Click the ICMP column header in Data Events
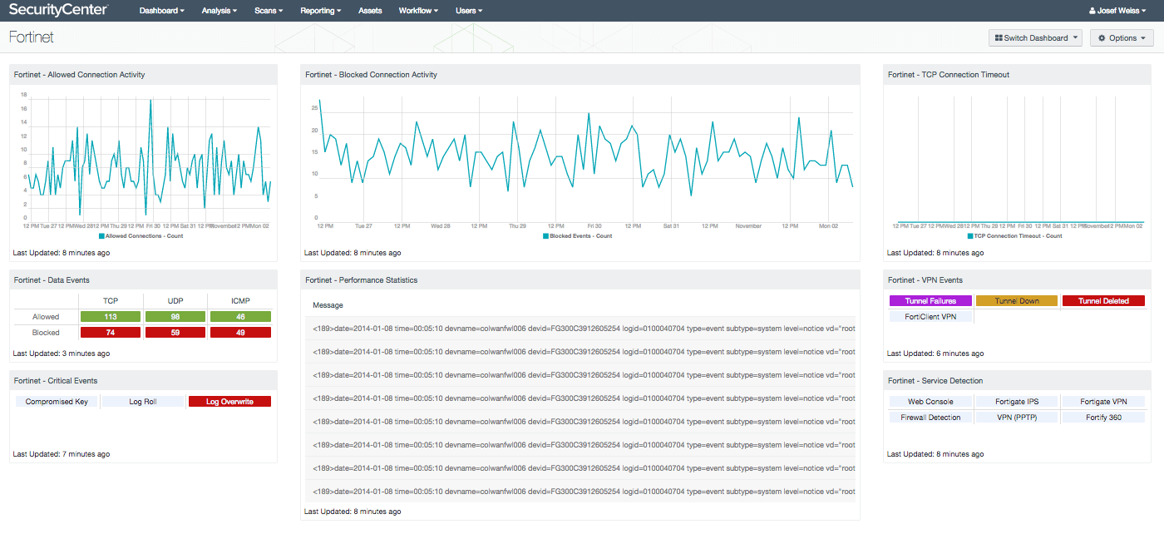This screenshot has height=534, width=1164. pos(240,301)
